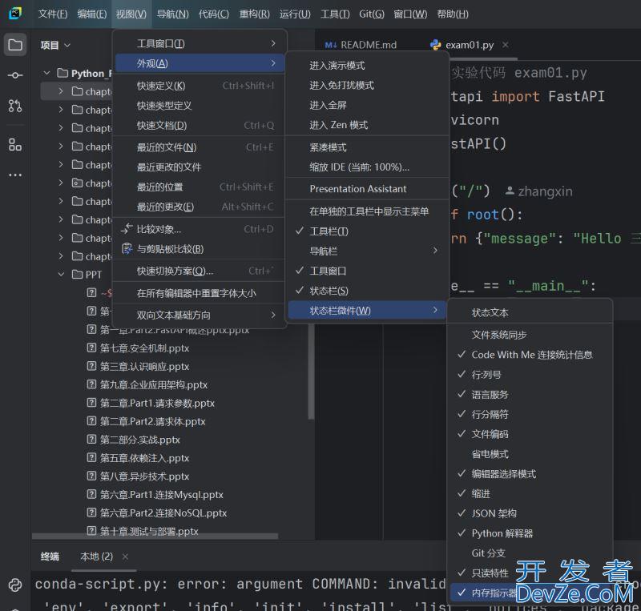
Task: Toggle the 缩进 widget
Action: pyautogui.click(x=530, y=494)
